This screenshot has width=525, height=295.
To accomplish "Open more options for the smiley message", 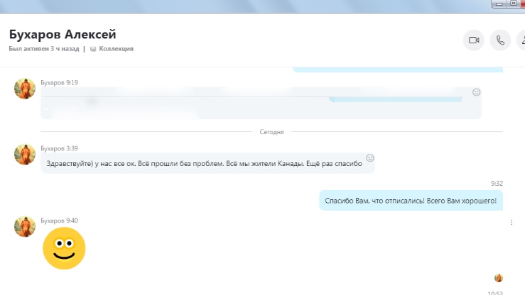I will pos(512,223).
